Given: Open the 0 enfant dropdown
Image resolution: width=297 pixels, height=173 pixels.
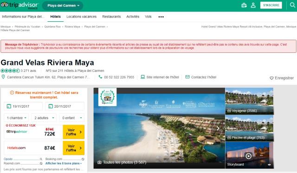Looking at the screenshot, I should tap(72, 118).
